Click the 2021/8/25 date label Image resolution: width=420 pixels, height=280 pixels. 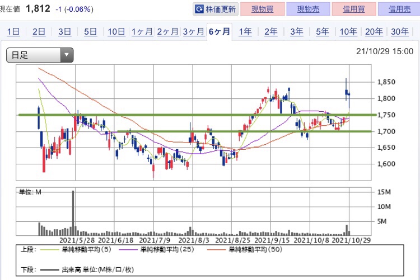coord(232,240)
